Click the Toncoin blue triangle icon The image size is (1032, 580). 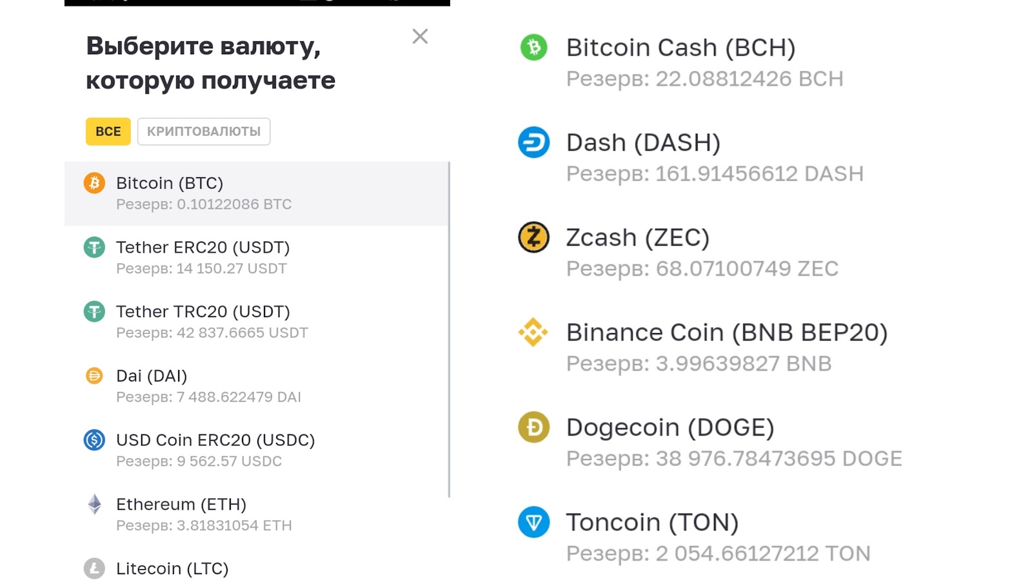533,522
